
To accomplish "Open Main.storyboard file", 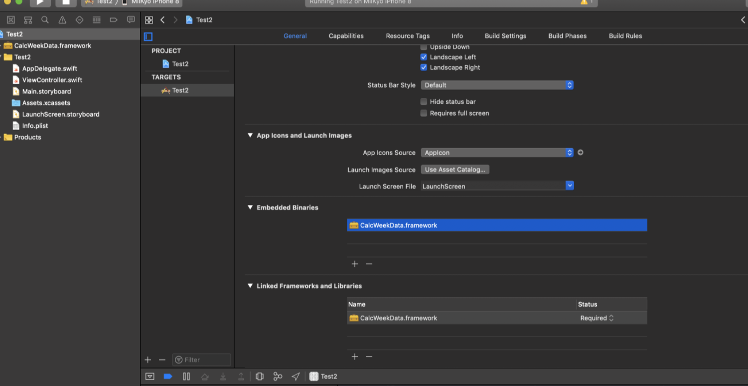I will point(46,92).
